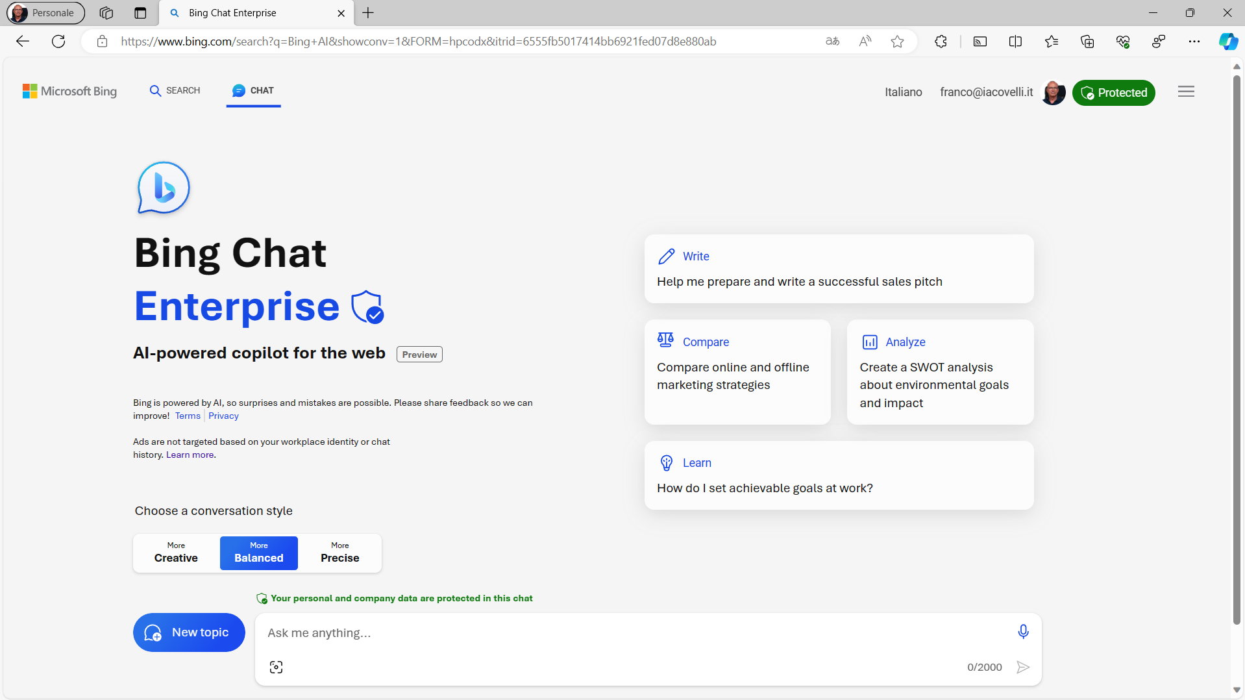Submit message with the send arrow
This screenshot has height=700, width=1245.
[1023, 667]
